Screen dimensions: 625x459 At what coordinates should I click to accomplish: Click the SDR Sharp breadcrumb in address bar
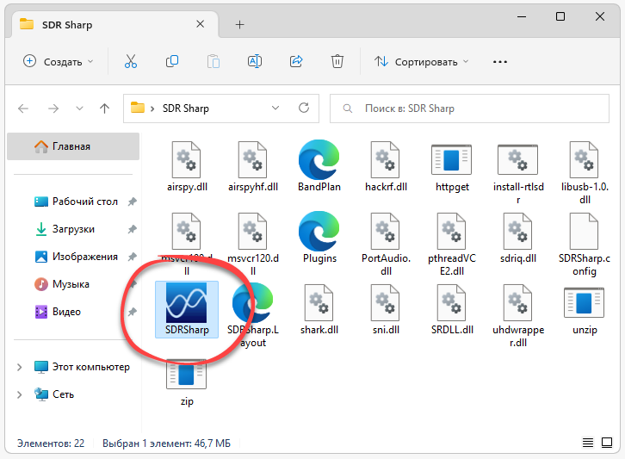(x=185, y=109)
